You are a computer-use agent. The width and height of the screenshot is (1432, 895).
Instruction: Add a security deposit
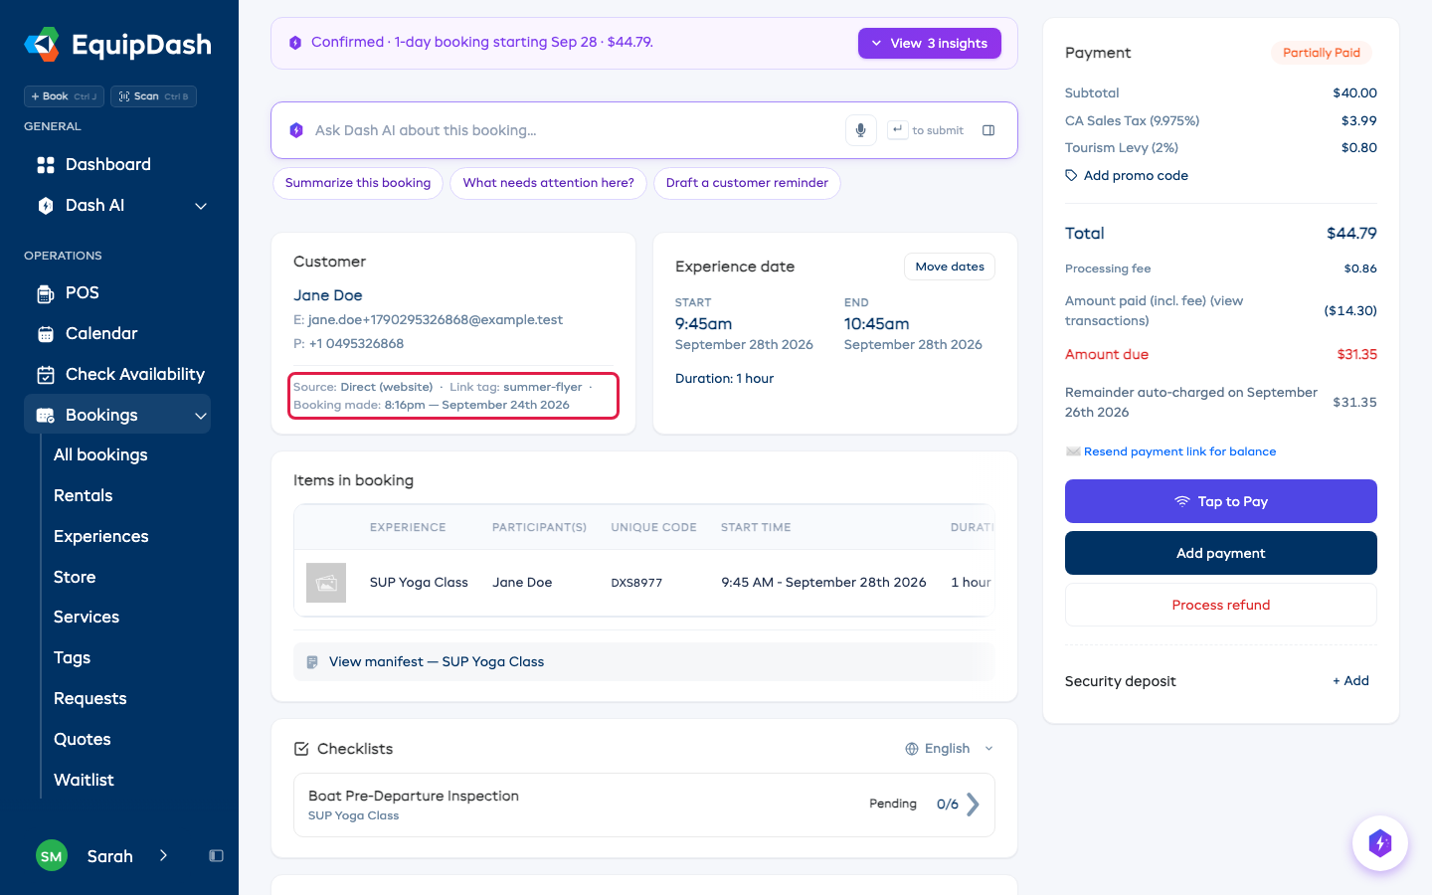point(1350,681)
